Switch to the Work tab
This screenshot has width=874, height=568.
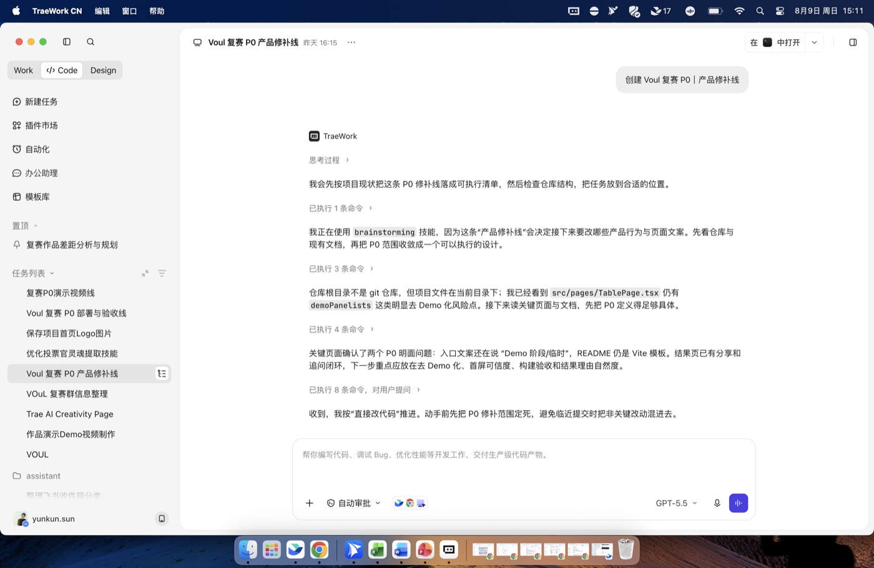(24, 71)
